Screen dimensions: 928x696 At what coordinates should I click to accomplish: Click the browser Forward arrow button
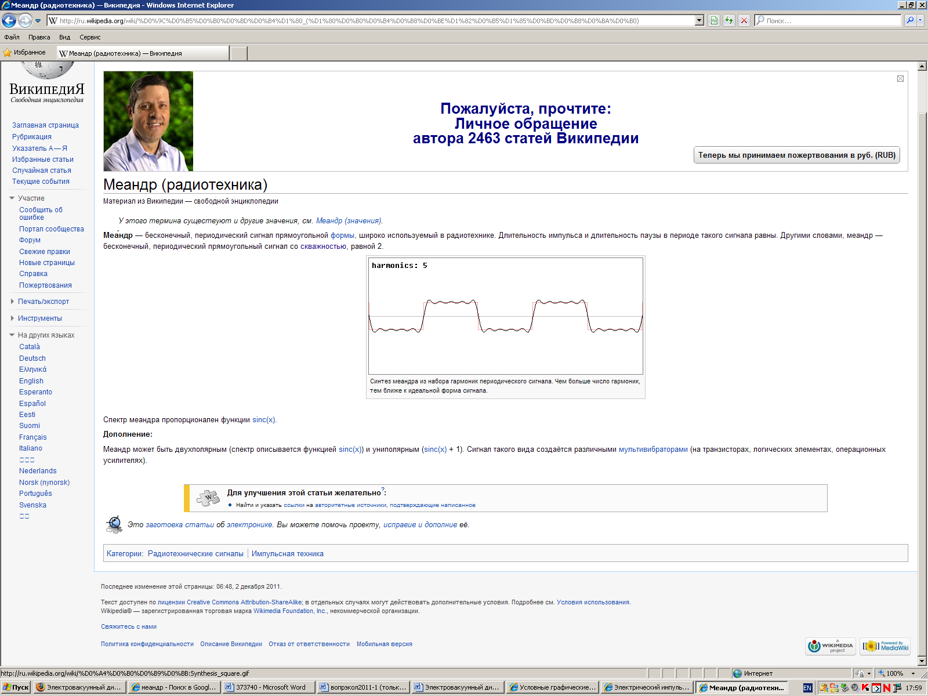point(25,20)
